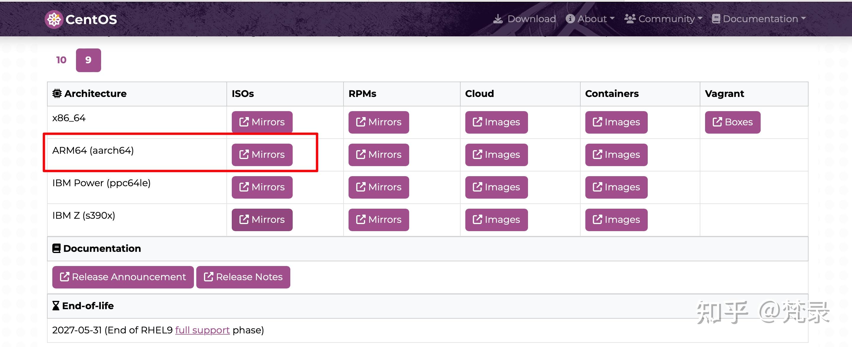The width and height of the screenshot is (852, 347).
Task: Select the version 9 tab
Action: 88,60
